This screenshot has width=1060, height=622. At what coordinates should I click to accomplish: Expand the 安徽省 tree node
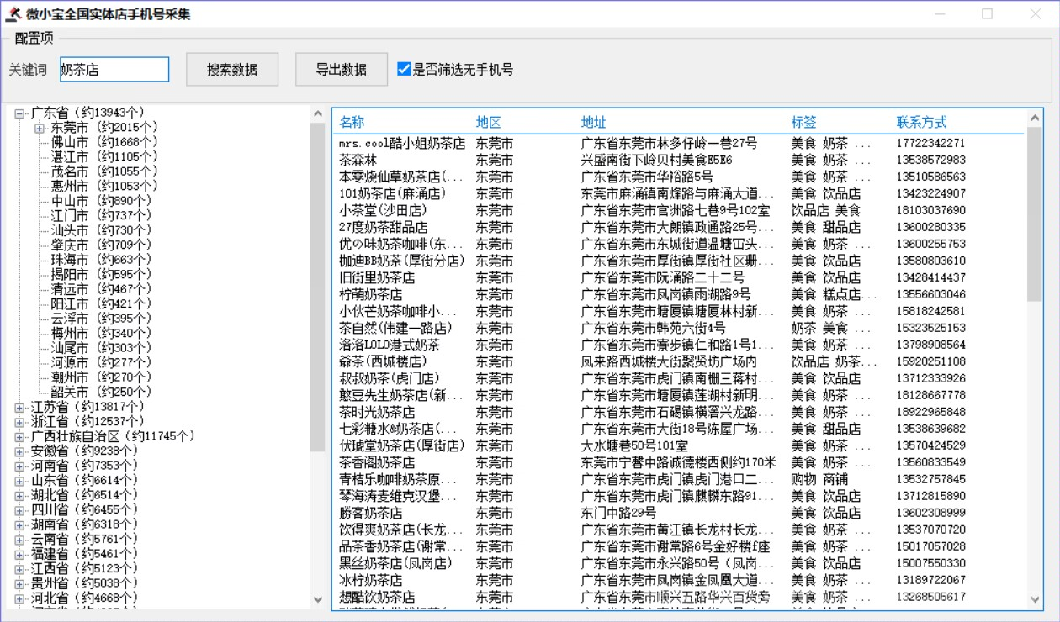(x=19, y=451)
